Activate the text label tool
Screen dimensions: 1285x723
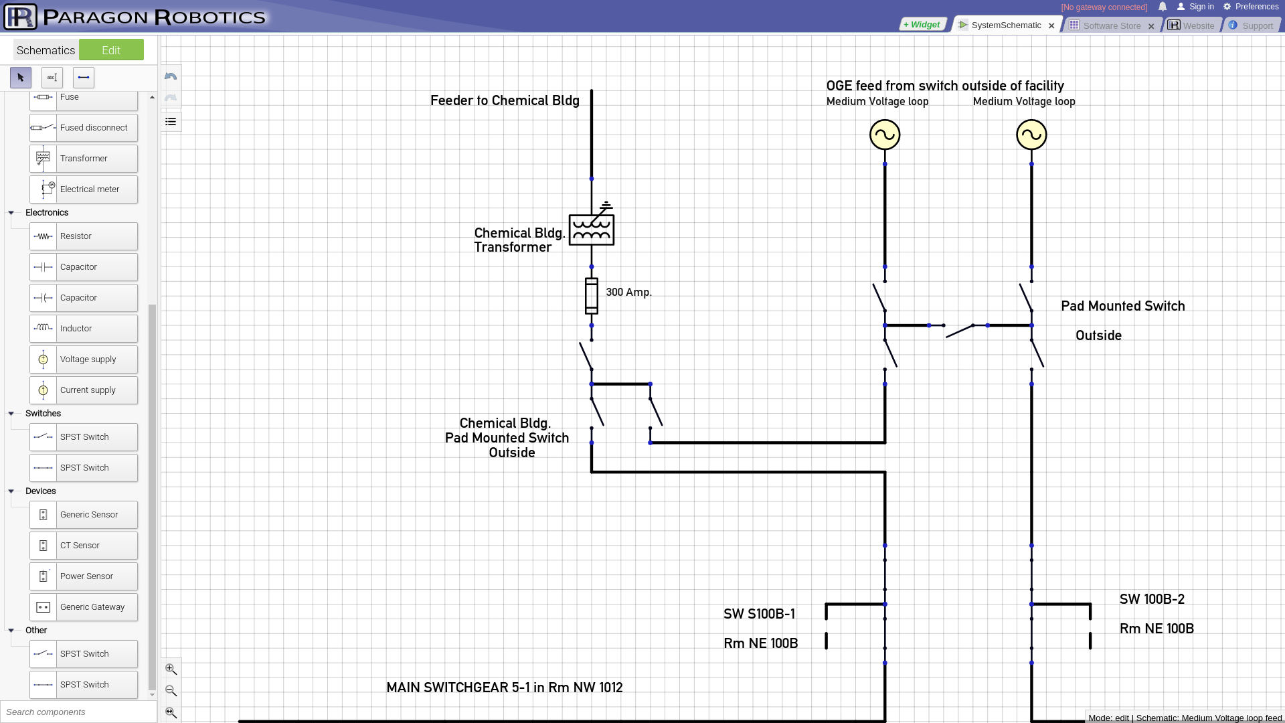pos(52,78)
